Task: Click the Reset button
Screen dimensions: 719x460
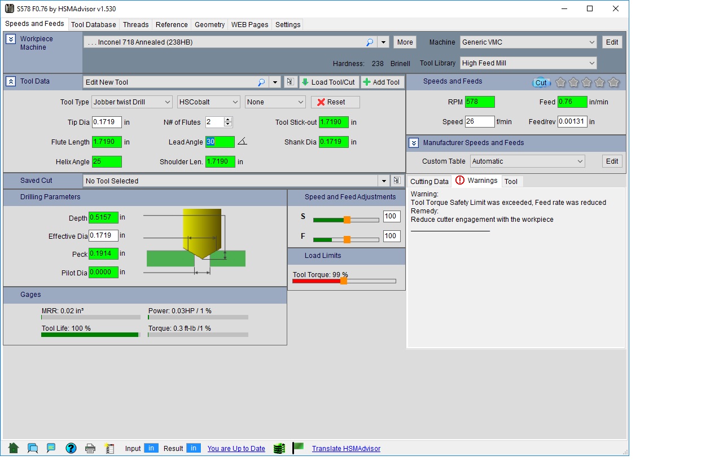Action: point(335,102)
